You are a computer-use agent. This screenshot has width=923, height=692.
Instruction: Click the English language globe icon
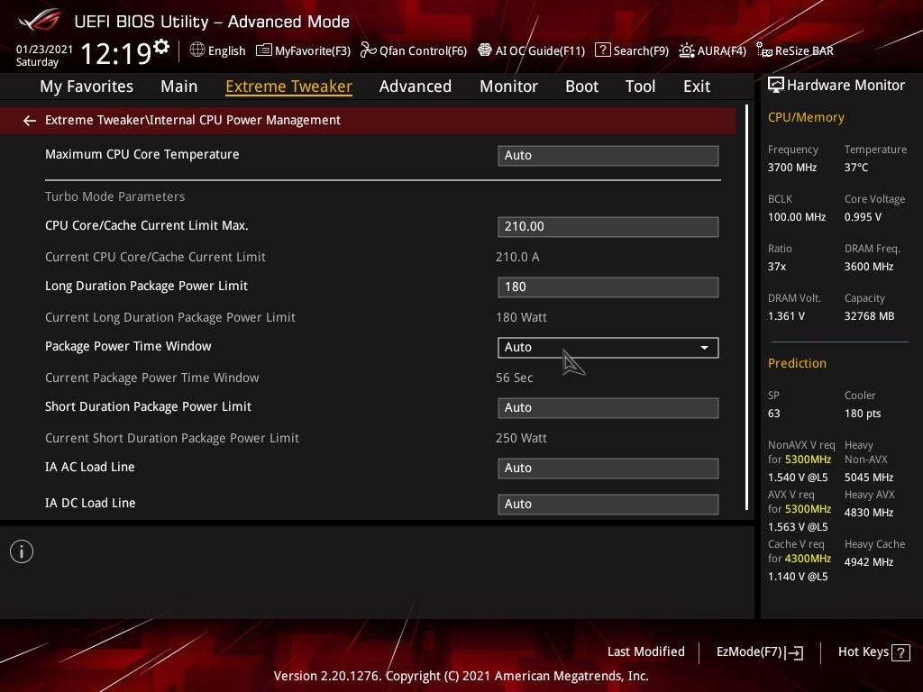197,50
